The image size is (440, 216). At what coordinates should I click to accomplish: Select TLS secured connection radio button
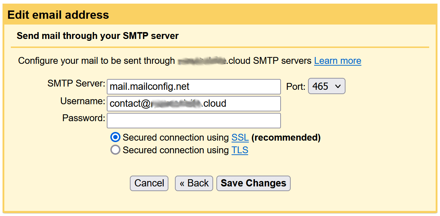(115, 150)
